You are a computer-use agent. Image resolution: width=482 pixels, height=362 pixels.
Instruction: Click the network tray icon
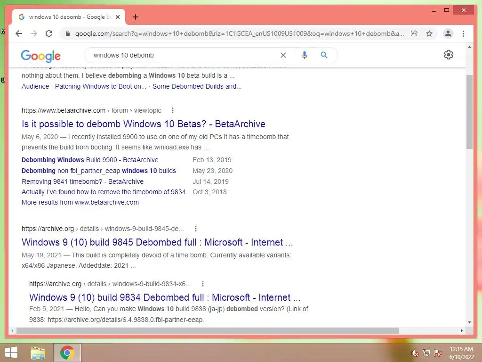[x=426, y=353]
